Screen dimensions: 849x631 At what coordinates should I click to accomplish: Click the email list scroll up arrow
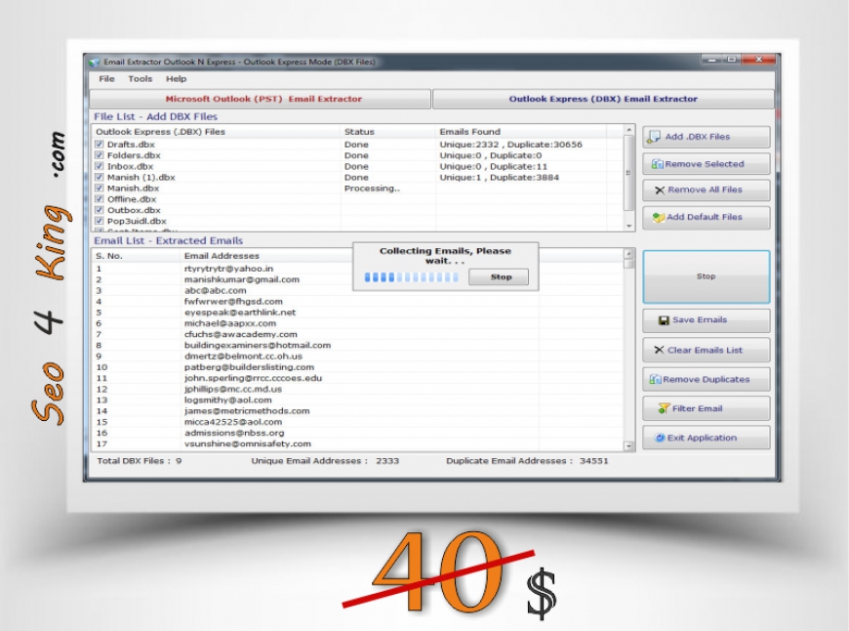click(628, 254)
